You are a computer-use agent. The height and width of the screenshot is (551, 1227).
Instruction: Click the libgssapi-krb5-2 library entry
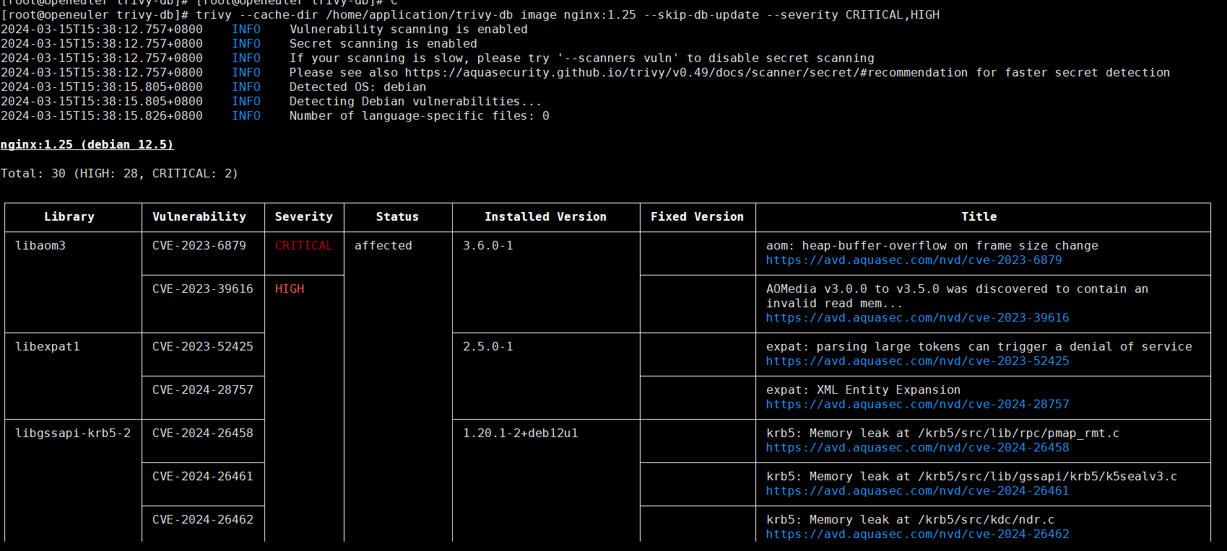(73, 433)
